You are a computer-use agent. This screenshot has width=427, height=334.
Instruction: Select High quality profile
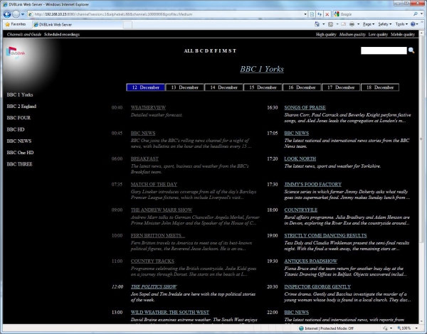[x=326, y=34]
